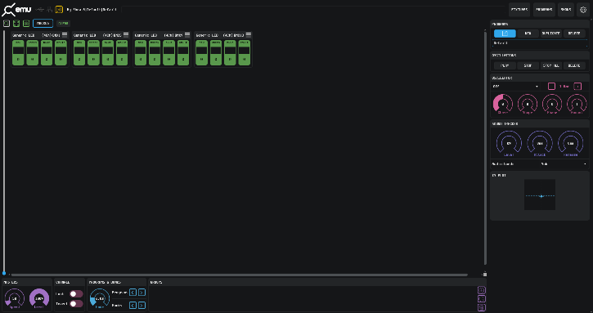Click the purple Attack knob

540,144
